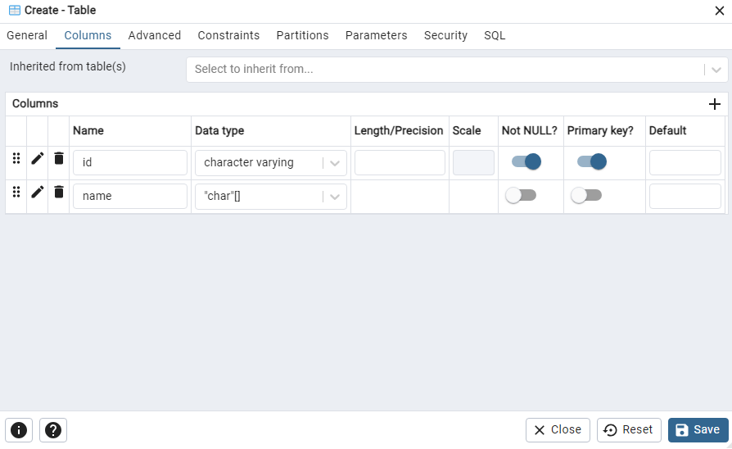Switch to the Constraints tab

coord(228,35)
